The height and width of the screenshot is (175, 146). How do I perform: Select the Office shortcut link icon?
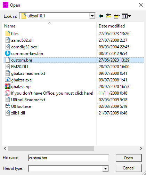[8, 93]
